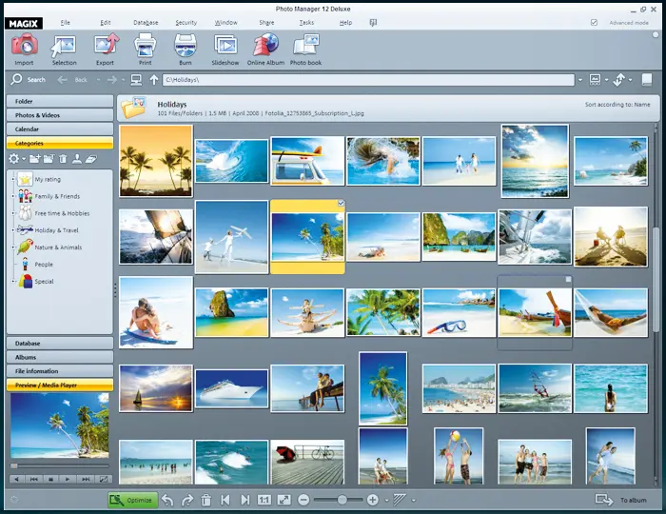Open the Security menu
Viewport: 666px width, 514px height.
pos(186,23)
